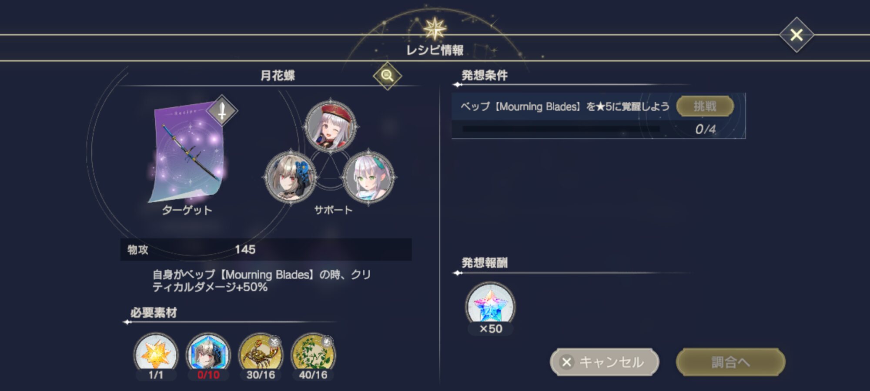Close the レシピ情報 dialog with X

pyautogui.click(x=796, y=35)
